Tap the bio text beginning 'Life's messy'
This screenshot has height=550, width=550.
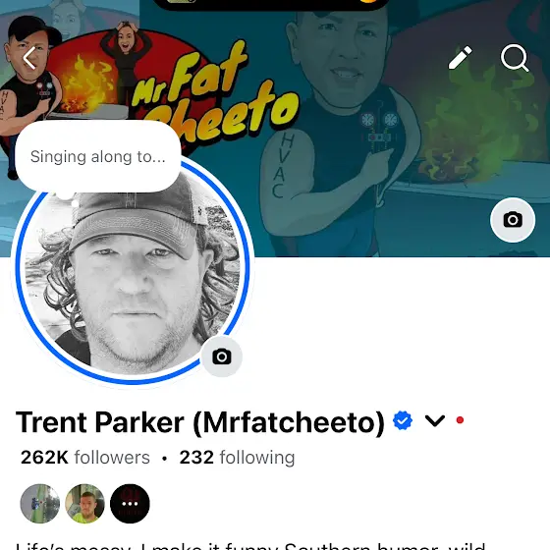tap(250, 546)
